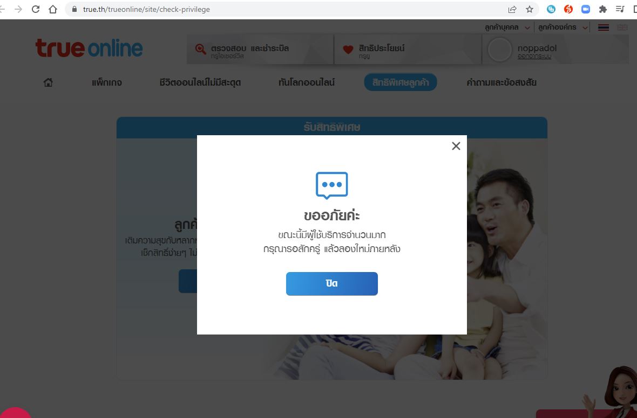
Task: Open the media control playlist icon
Action: [x=620, y=9]
